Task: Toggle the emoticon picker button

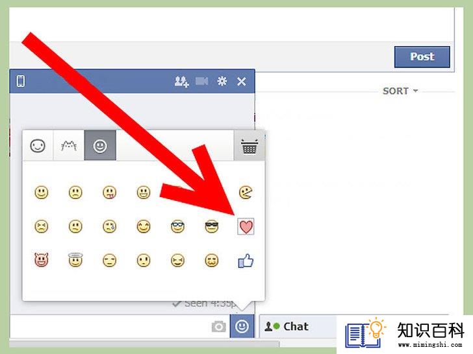Action: (x=242, y=326)
